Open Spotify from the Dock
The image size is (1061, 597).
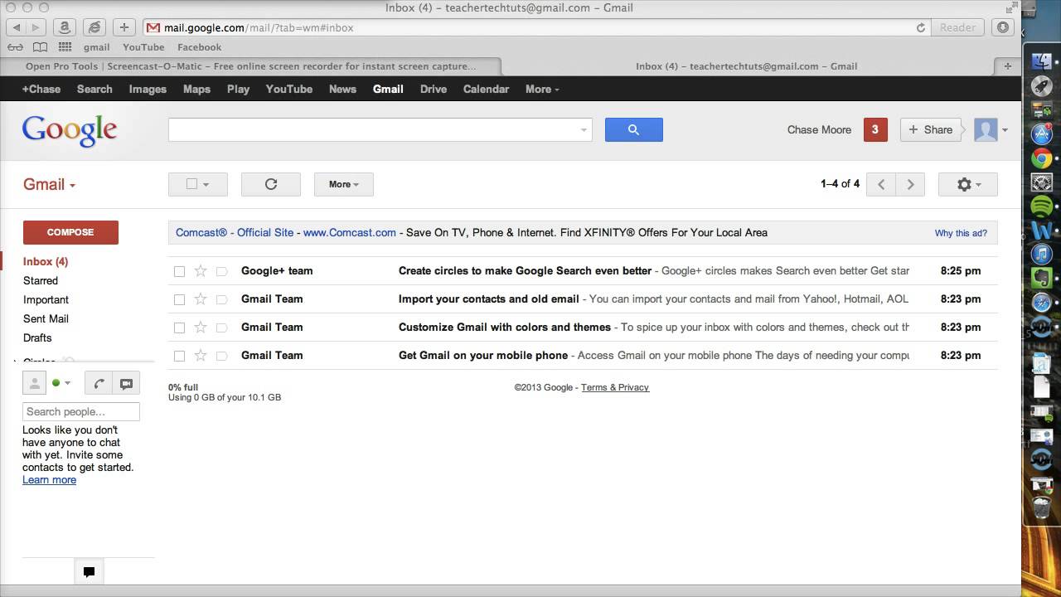[x=1041, y=206]
